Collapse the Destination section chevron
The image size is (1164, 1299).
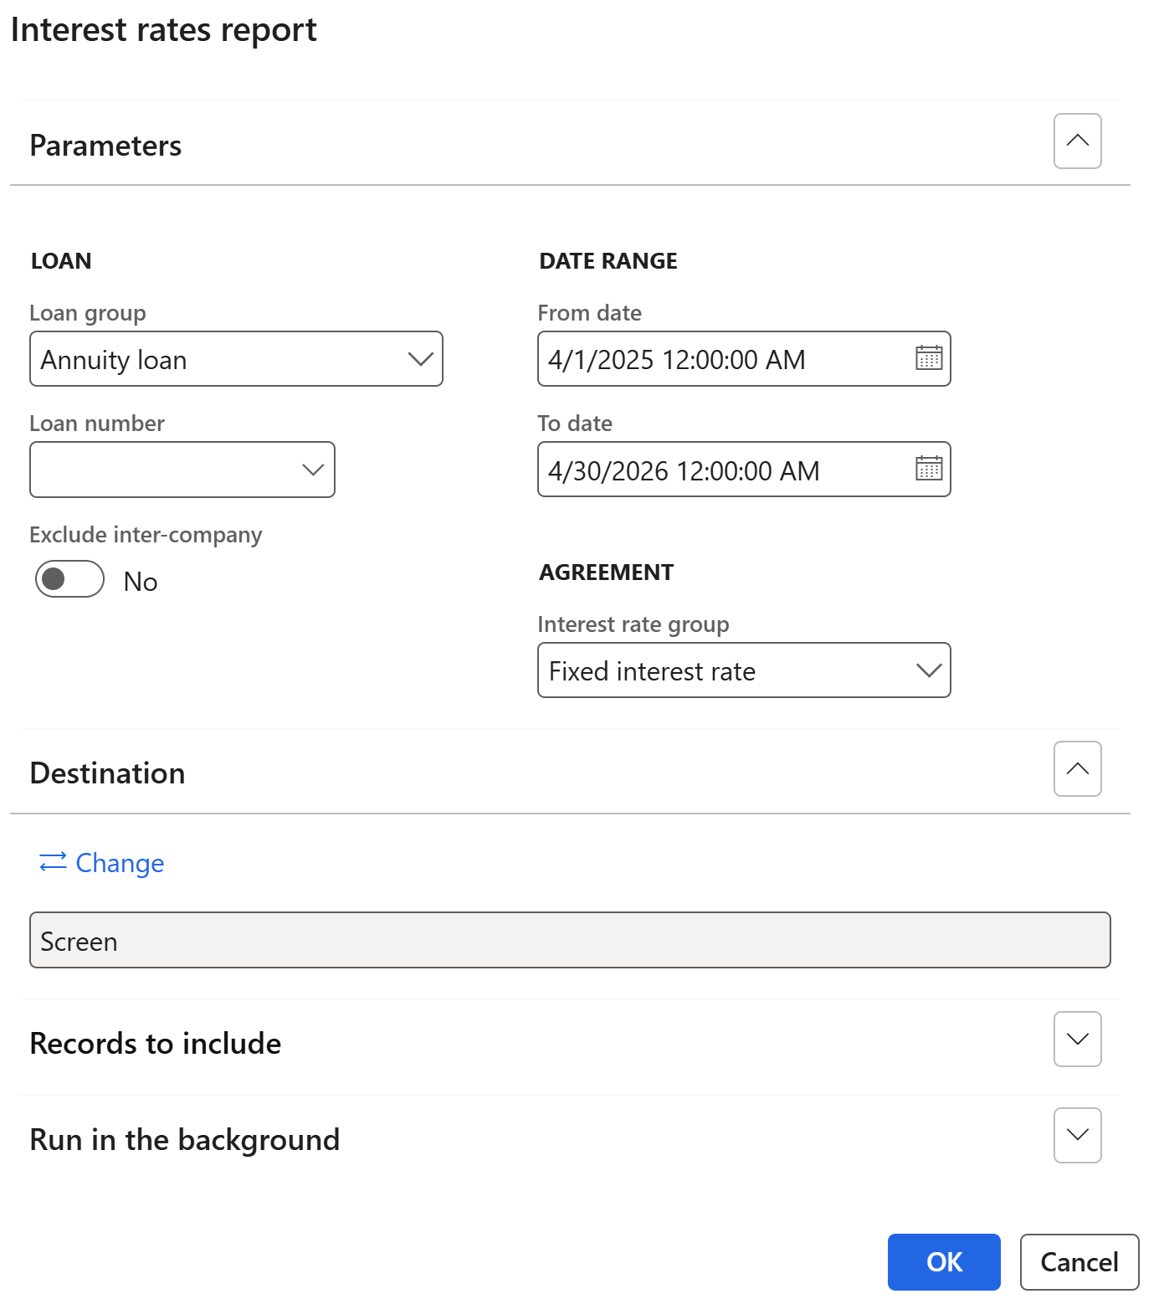1077,769
